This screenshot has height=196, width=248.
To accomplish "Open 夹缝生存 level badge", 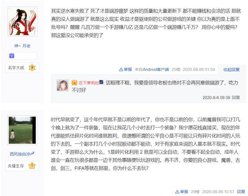I will 22,166.
